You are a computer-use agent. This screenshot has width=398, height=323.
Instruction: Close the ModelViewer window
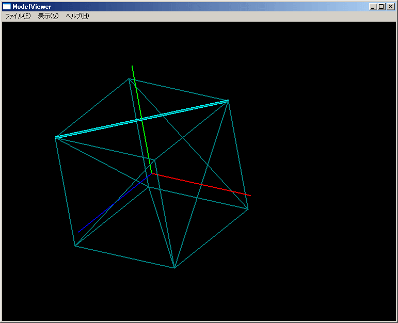pos(390,7)
